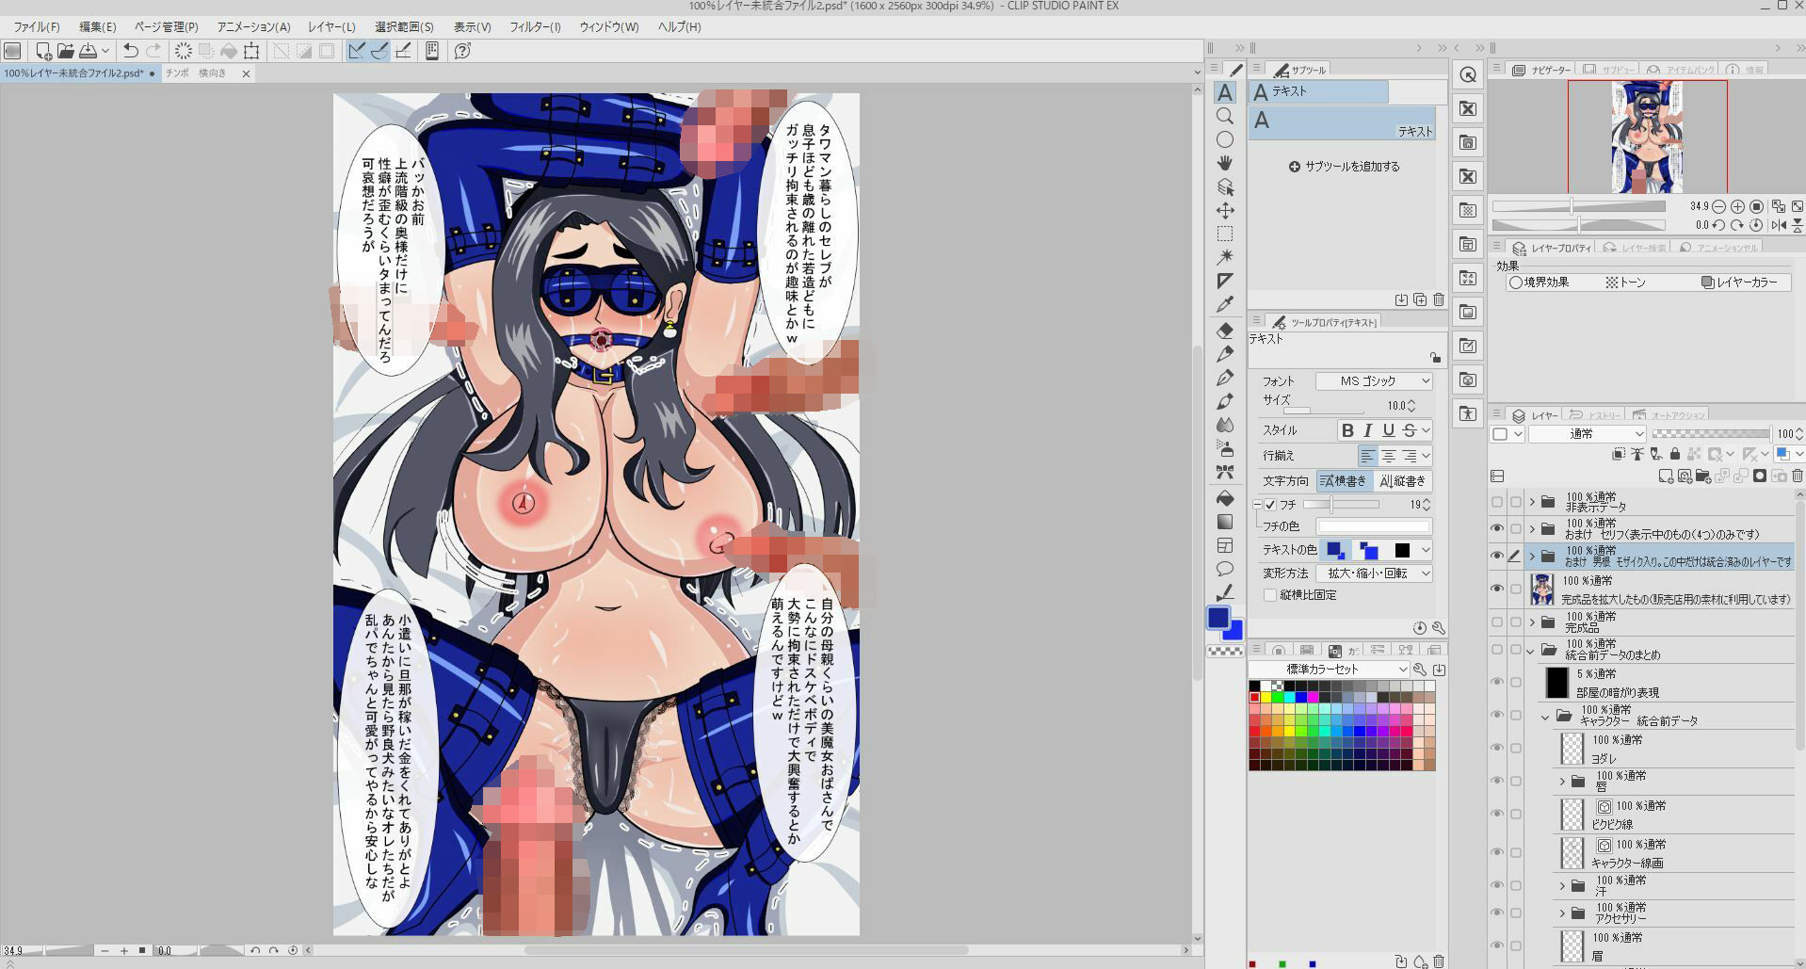Click the Undo arrow in the command bar

coord(131,51)
